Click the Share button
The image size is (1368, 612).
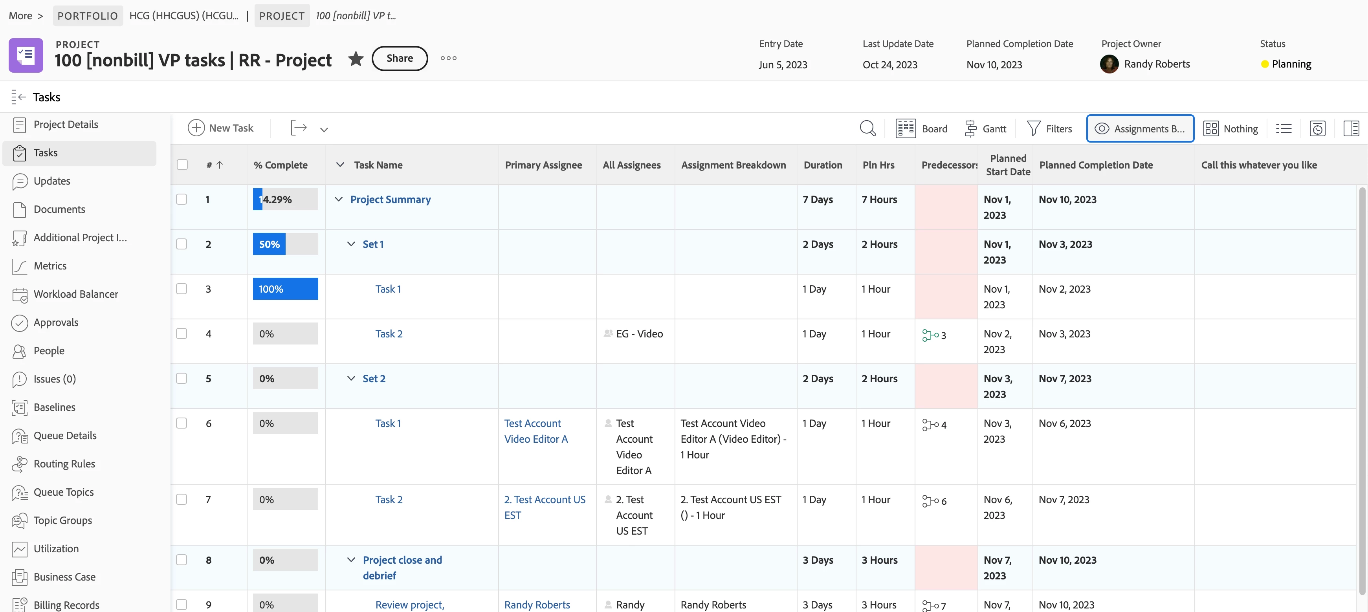point(399,59)
